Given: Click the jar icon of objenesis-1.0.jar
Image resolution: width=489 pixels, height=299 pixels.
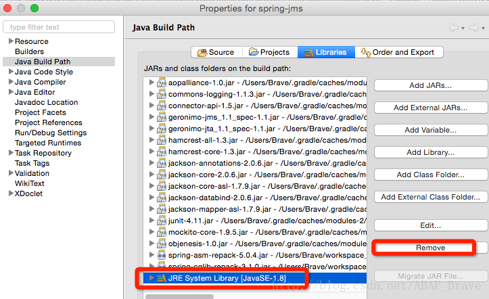Looking at the screenshot, I should point(161,244).
